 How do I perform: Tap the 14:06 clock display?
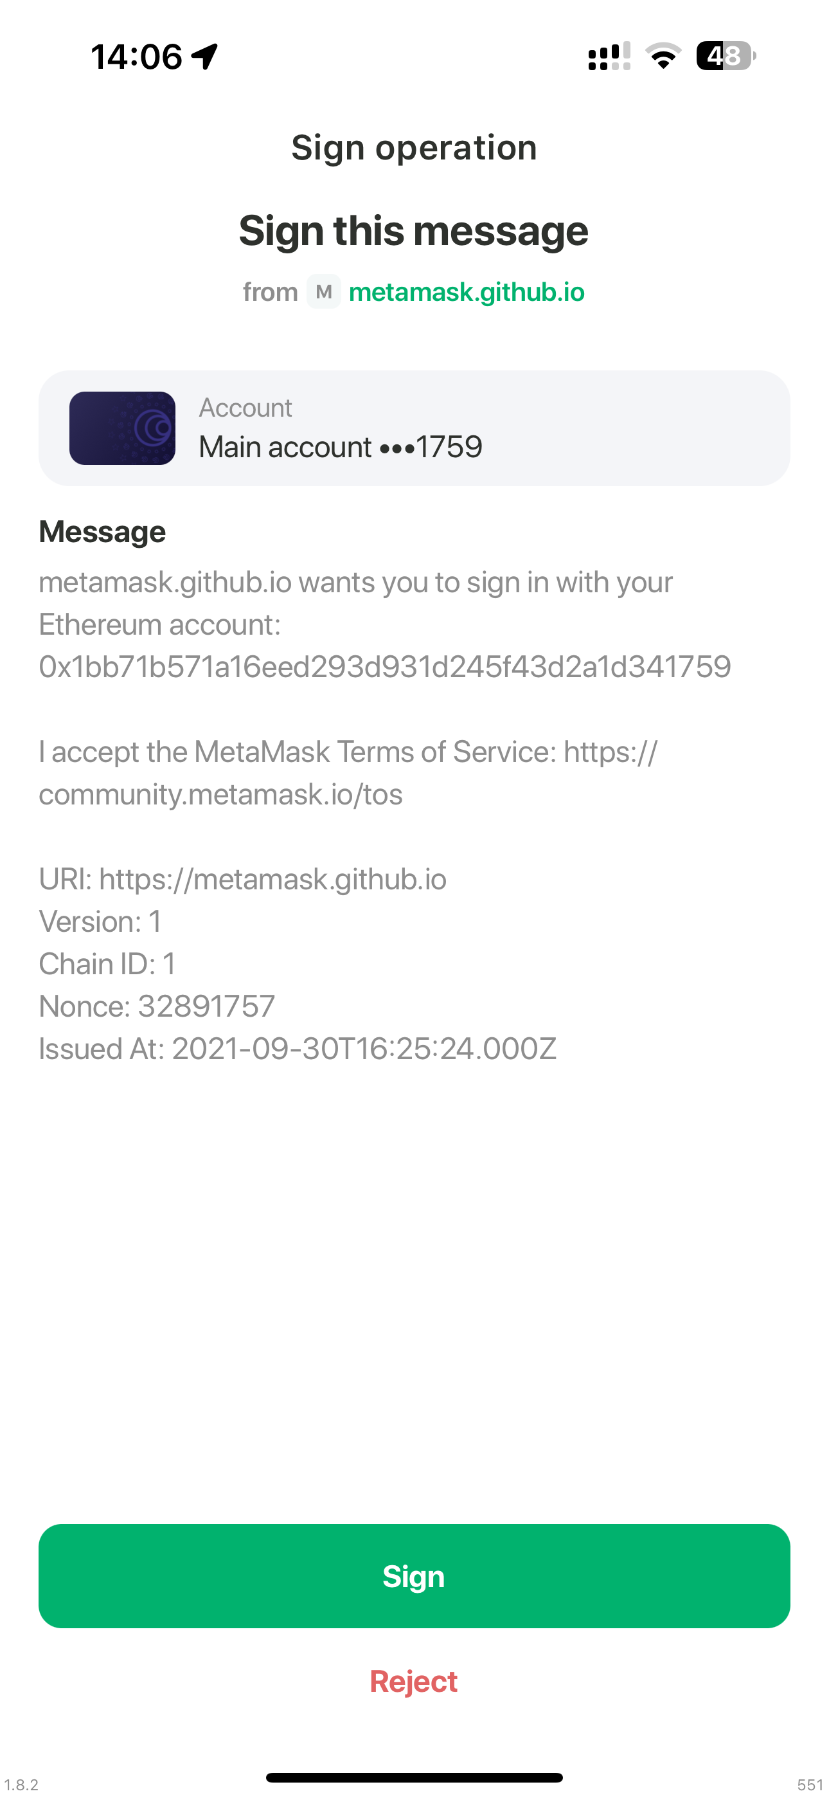[x=137, y=57]
